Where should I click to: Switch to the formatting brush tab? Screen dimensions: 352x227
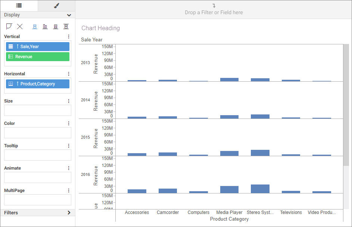[56, 6]
